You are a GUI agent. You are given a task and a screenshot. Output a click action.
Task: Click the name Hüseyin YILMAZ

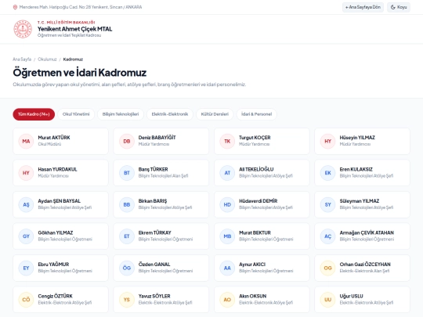coord(357,138)
